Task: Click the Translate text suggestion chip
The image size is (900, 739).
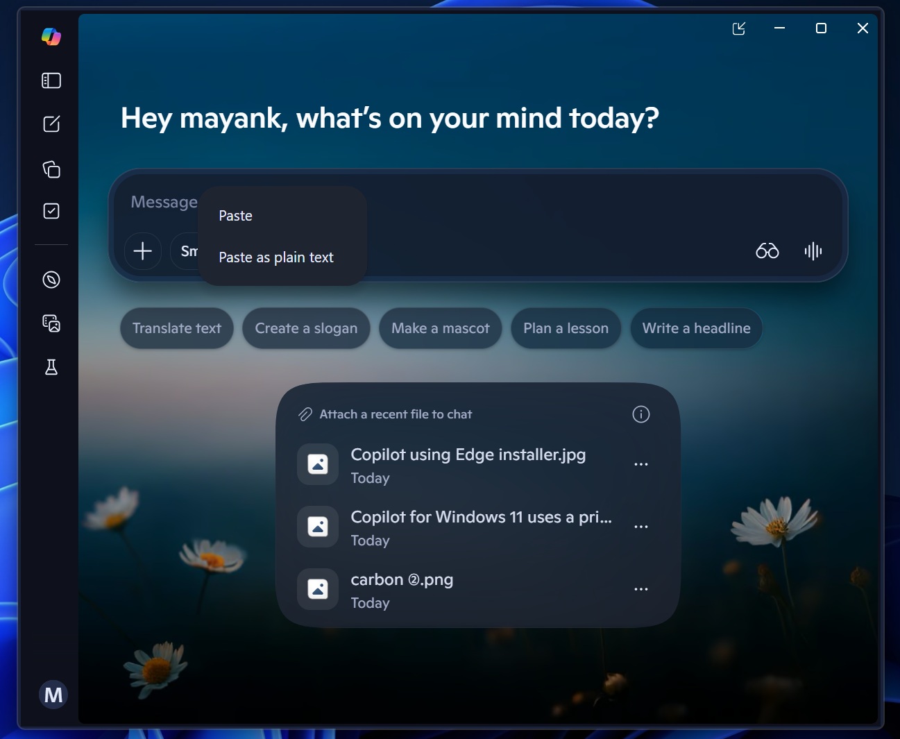Action: click(x=176, y=328)
